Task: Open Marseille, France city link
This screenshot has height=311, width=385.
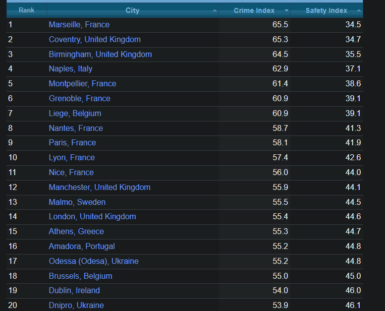Action: click(x=79, y=25)
